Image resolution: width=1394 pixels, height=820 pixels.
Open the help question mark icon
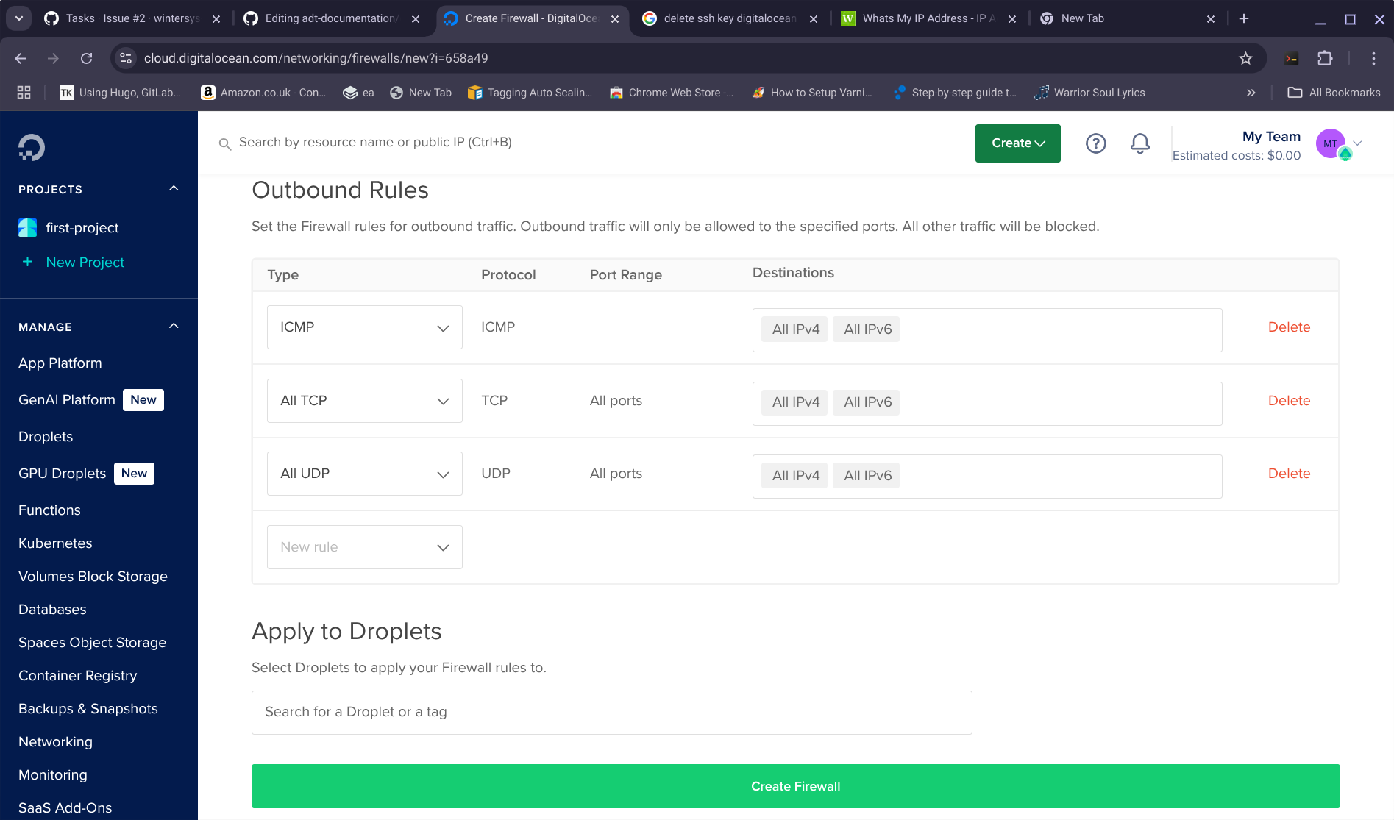pos(1095,143)
